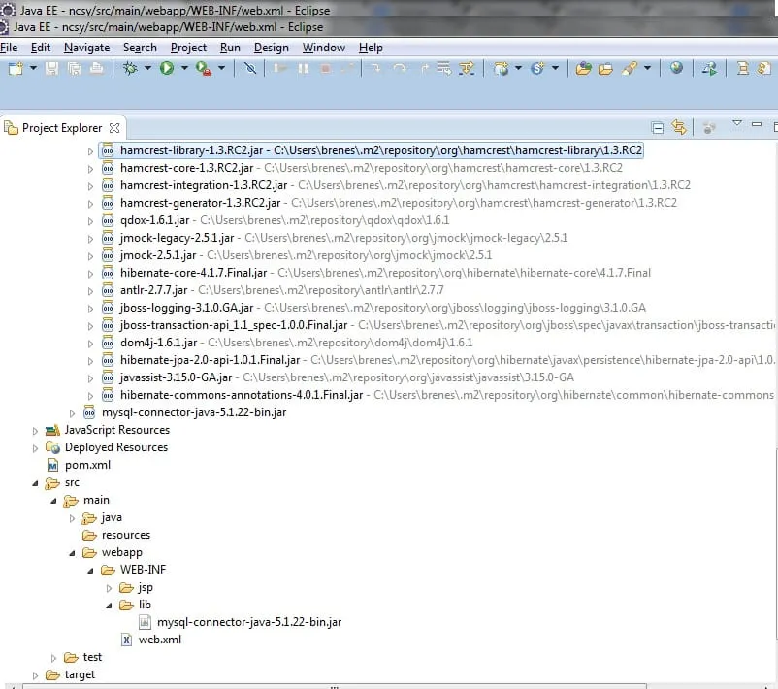778x689 pixels.
Task: Click the green Run button
Action: pos(167,68)
